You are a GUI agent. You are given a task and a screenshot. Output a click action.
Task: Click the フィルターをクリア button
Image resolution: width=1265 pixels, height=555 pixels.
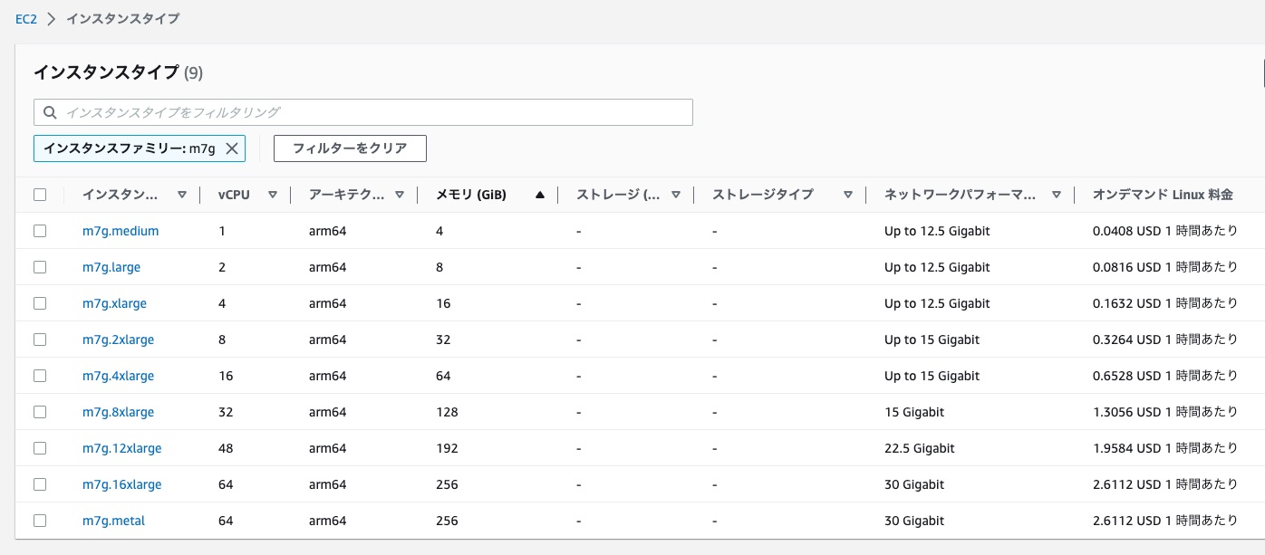[350, 148]
